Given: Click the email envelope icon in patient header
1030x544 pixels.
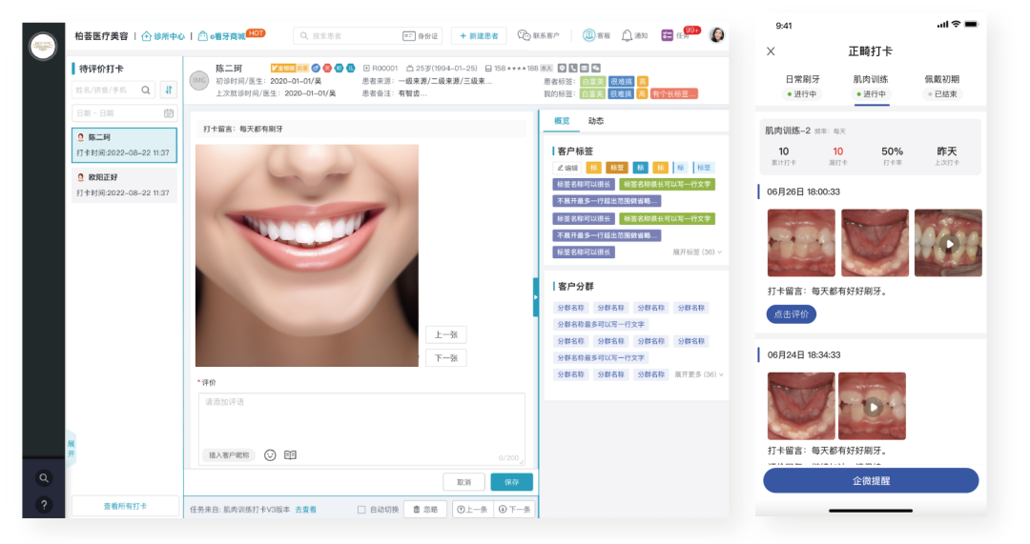Looking at the screenshot, I should (584, 69).
